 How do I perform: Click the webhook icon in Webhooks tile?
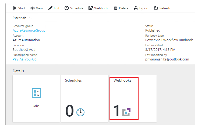(126, 112)
